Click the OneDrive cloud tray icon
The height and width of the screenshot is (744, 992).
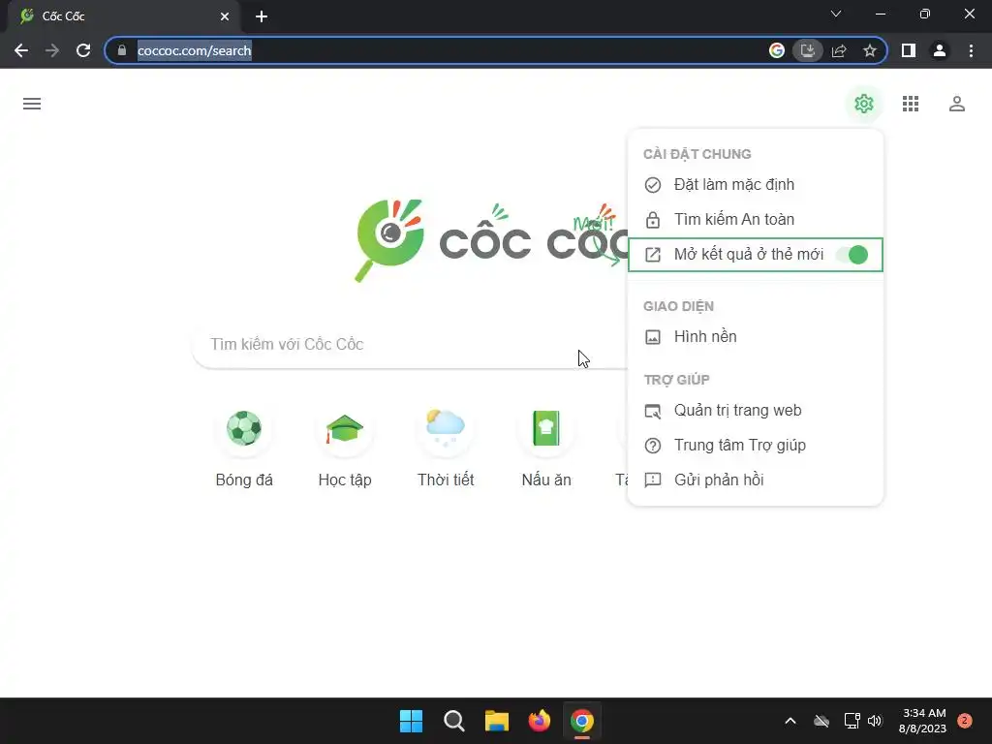tap(821, 721)
